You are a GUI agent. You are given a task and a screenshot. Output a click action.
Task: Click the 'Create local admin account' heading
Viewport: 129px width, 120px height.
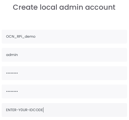(64, 7)
